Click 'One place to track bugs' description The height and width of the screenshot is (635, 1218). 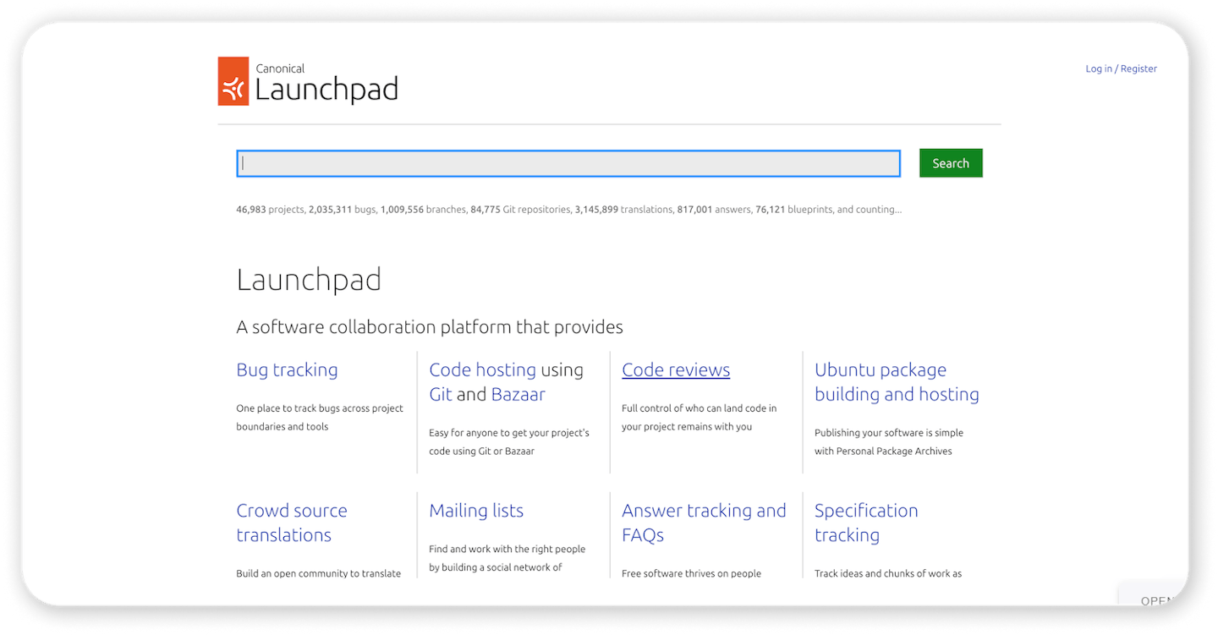point(320,418)
